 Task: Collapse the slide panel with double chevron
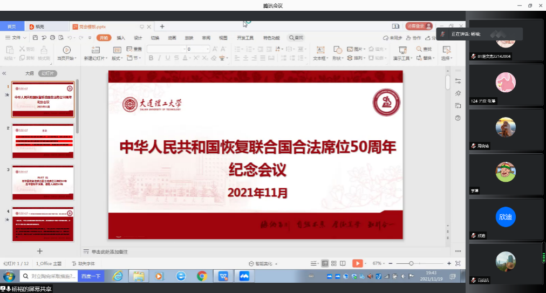(4, 73)
